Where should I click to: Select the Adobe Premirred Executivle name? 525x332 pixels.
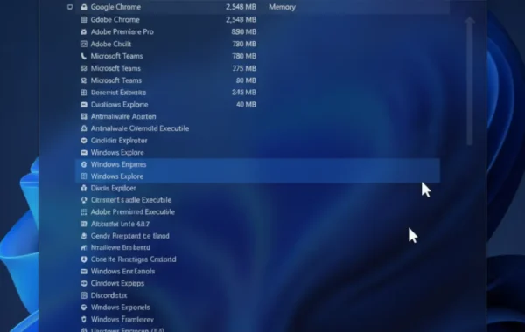(133, 212)
